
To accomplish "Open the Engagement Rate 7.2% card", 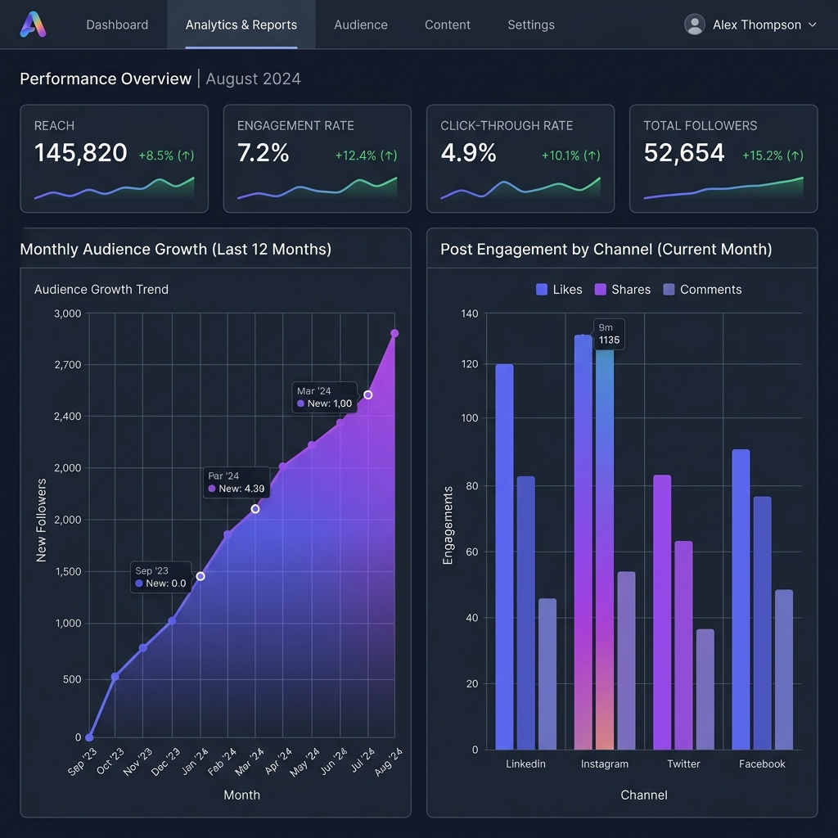I will [x=317, y=158].
